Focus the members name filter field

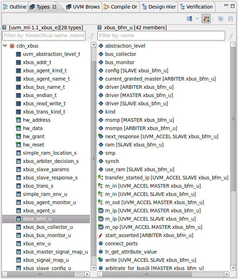click(x=161, y=35)
